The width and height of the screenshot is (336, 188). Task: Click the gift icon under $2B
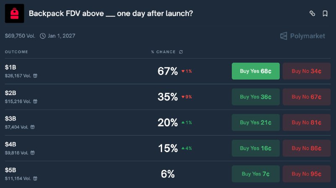[x=35, y=101]
